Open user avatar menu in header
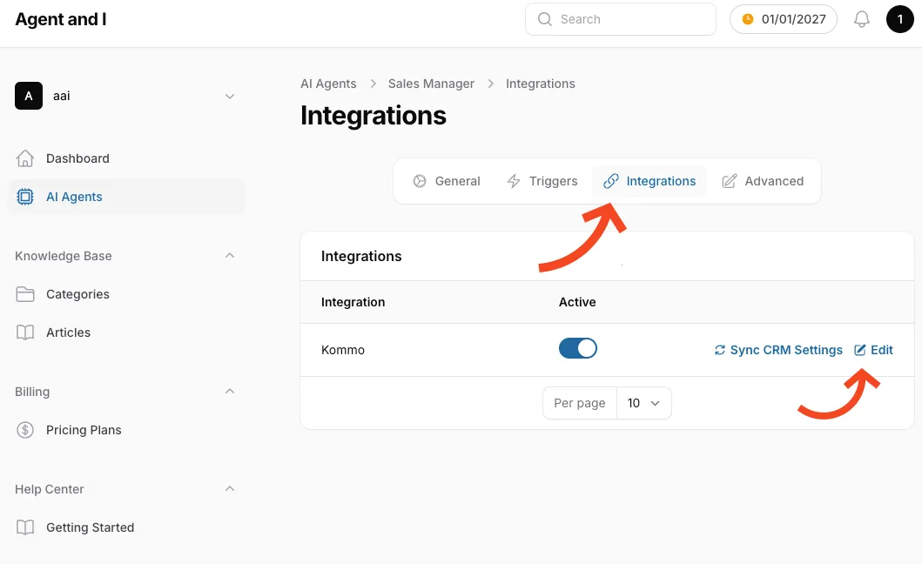Image resolution: width=922 pixels, height=564 pixels. coord(899,19)
